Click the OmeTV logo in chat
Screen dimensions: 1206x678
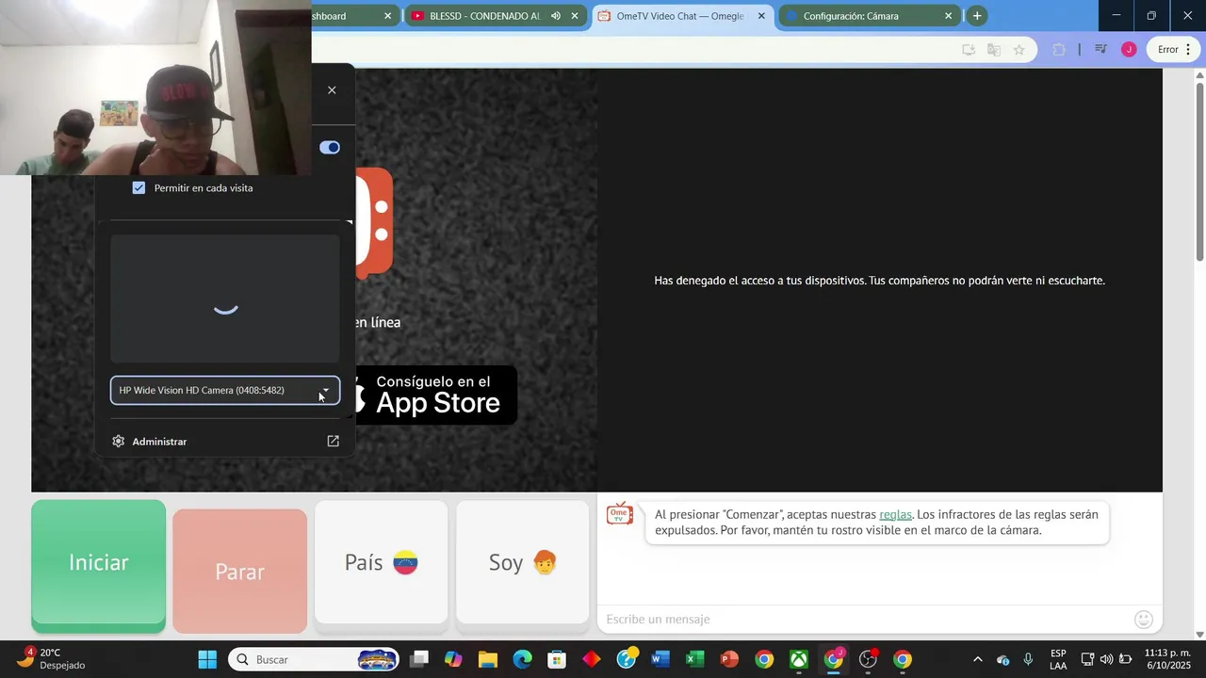(620, 514)
